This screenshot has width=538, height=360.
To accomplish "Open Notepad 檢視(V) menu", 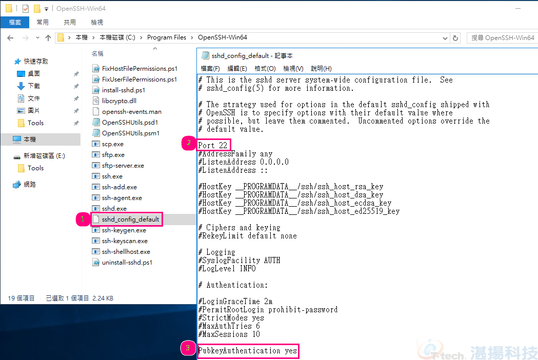I will 293,69.
